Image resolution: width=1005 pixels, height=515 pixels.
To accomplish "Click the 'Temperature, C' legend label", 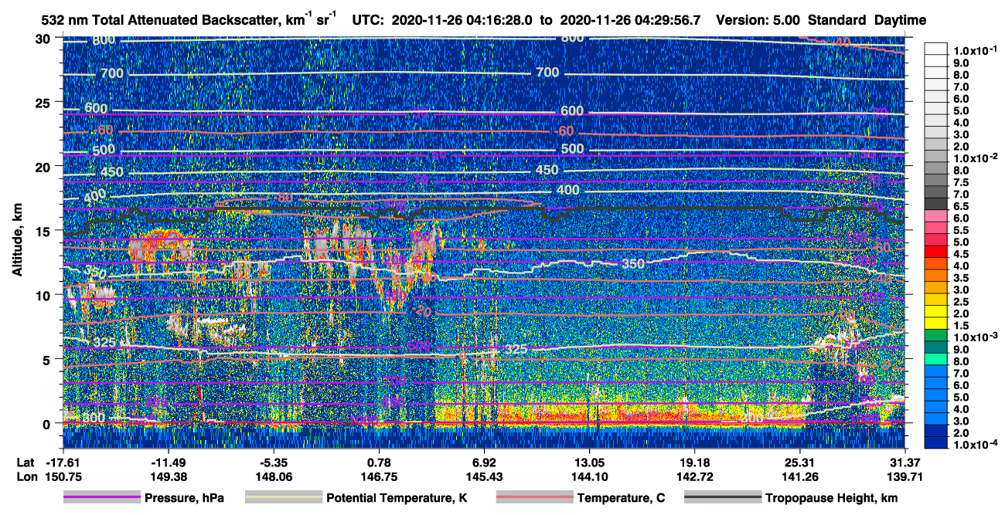I will (x=621, y=498).
